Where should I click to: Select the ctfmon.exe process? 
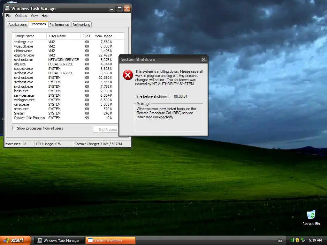(63, 51)
